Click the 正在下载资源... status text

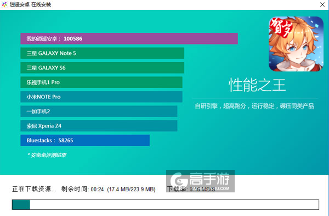[34, 189]
